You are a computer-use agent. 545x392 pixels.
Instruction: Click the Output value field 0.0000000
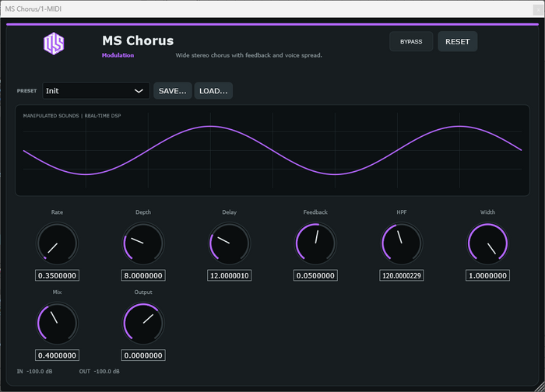click(143, 355)
